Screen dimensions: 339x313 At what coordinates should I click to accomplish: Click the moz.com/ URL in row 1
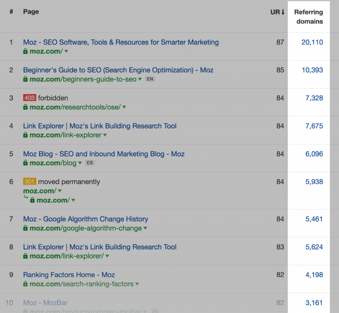pyautogui.click(x=46, y=51)
